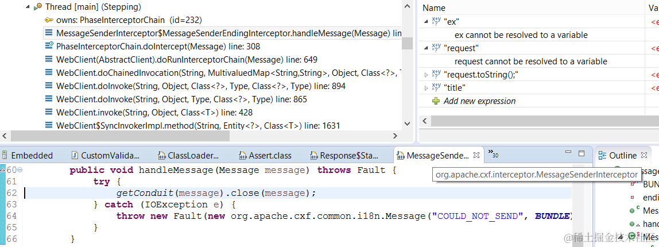Click the Debug view scroll down arrow
Screen dimensions: 659x247
(x=407, y=123)
